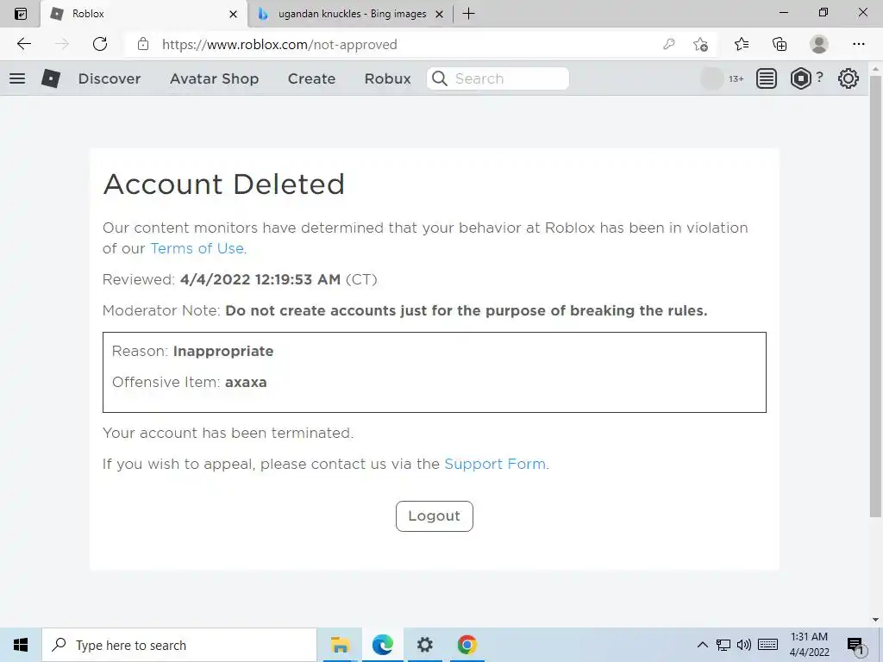Click the Roblox help question mark
The width and height of the screenshot is (883, 662).
click(x=819, y=77)
